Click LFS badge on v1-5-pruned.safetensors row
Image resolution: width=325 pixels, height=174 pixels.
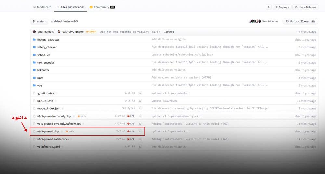[x=131, y=139]
